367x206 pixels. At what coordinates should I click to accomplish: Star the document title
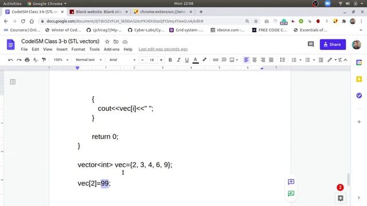[x=107, y=42]
